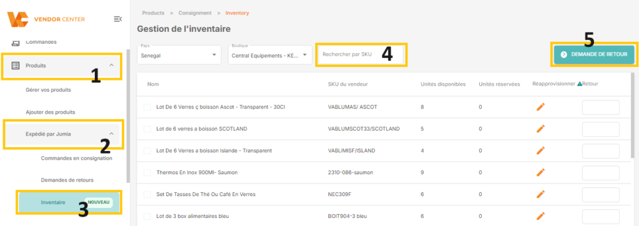
Task: Go to Demandes de retours menu item
Action: [67, 180]
